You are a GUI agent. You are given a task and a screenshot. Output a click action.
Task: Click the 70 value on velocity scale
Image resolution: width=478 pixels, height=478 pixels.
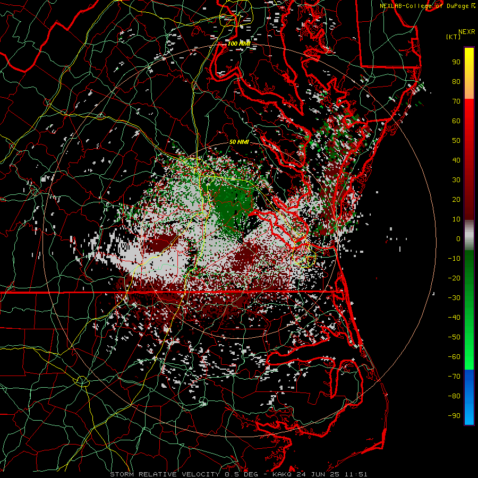click(x=456, y=101)
